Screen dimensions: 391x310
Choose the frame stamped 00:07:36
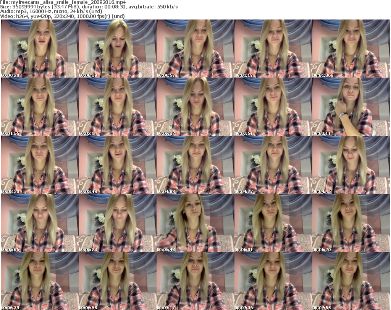[273, 281]
